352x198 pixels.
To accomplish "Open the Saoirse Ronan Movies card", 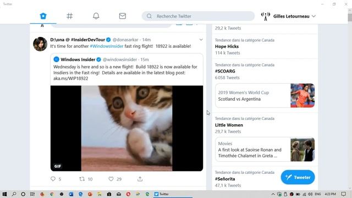I will point(265,150).
